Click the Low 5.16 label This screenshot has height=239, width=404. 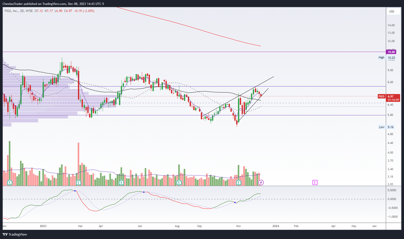coord(387,127)
